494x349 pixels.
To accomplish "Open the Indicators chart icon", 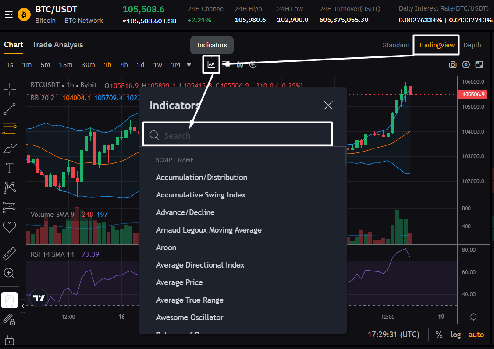I will [211, 64].
